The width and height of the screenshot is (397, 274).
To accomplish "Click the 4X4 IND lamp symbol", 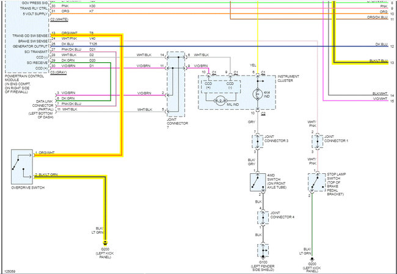I will click(258, 94).
